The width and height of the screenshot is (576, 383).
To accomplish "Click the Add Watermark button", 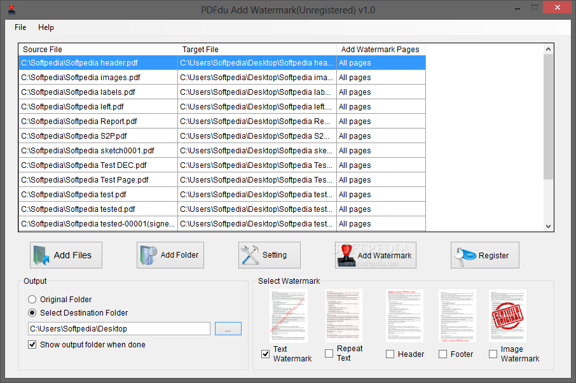I will [x=376, y=255].
